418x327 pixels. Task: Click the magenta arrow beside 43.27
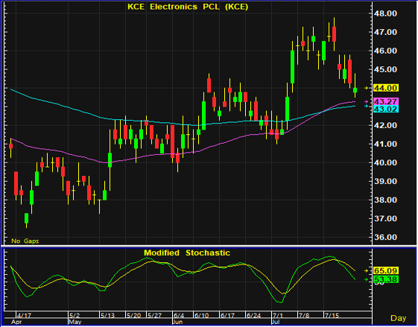[367, 101]
